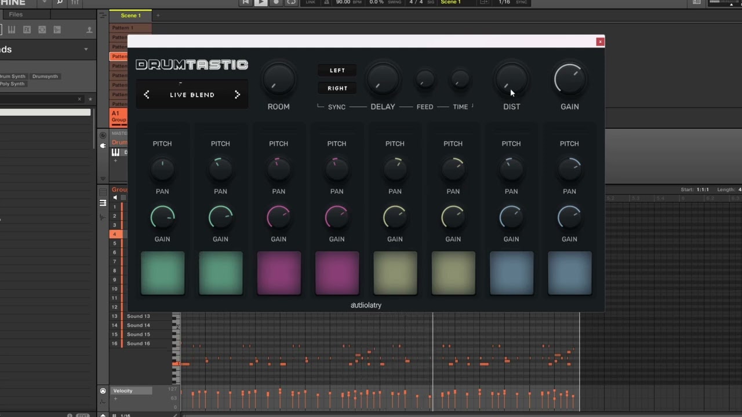Trigger the second green drum pad
742x417 pixels.
click(220, 273)
